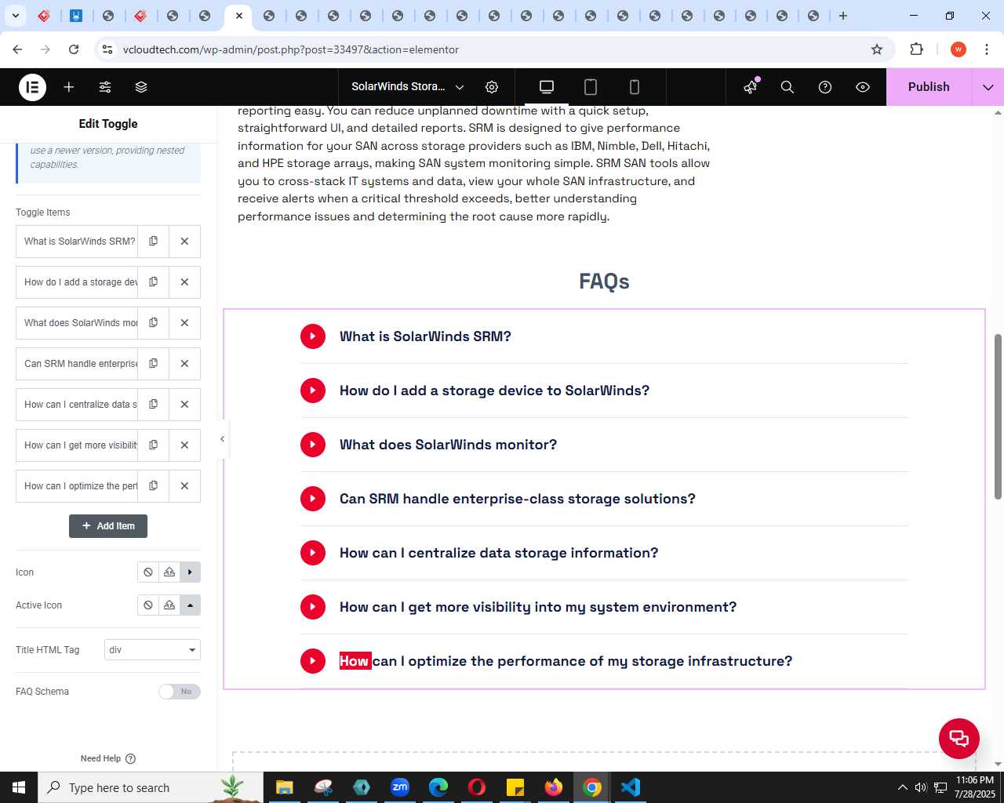Open Visual Studio Code from taskbar
The image size is (1004, 803).
pyautogui.click(x=631, y=787)
